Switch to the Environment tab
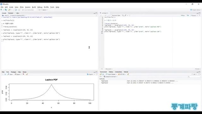 pyautogui.click(x=104, y=72)
